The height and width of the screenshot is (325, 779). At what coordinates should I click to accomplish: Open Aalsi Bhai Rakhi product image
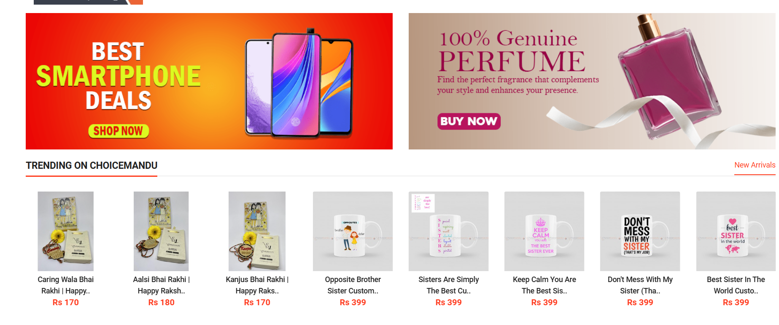161,231
